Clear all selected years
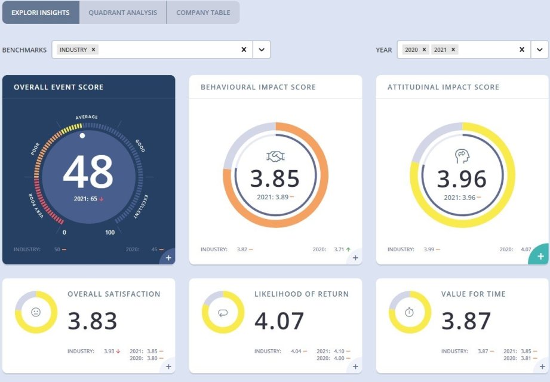550x382 pixels. (522, 50)
